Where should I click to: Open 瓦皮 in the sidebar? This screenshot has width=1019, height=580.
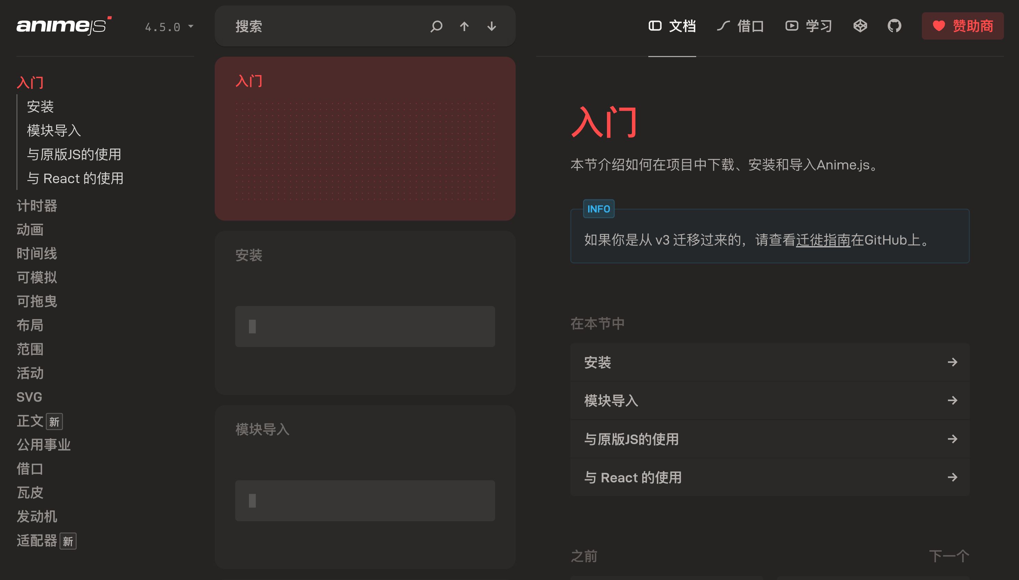click(x=30, y=493)
